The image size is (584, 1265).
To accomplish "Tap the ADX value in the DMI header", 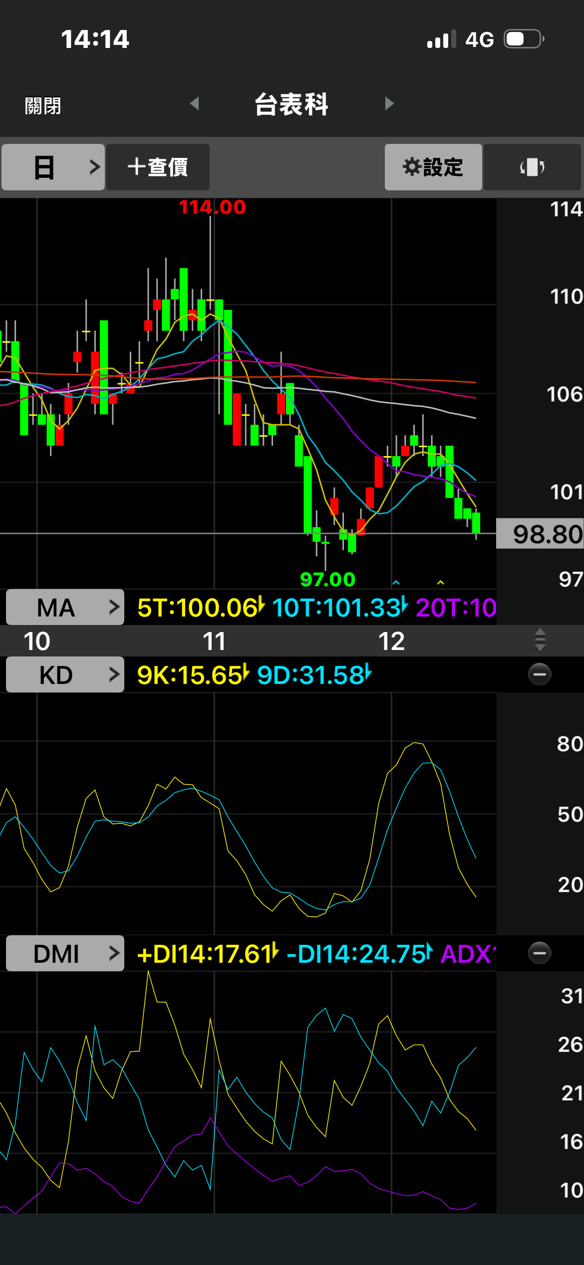I will point(468,954).
